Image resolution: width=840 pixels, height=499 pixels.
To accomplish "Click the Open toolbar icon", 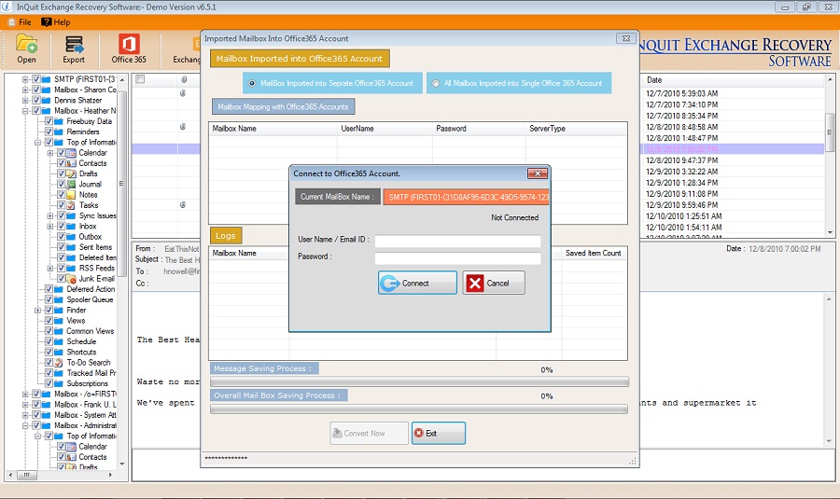I will tap(26, 49).
